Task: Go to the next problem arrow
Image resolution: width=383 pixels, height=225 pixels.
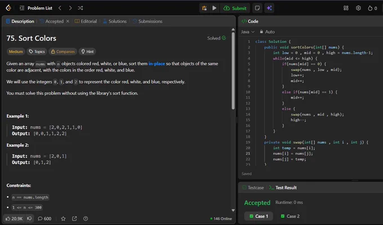Action: tap(70, 8)
